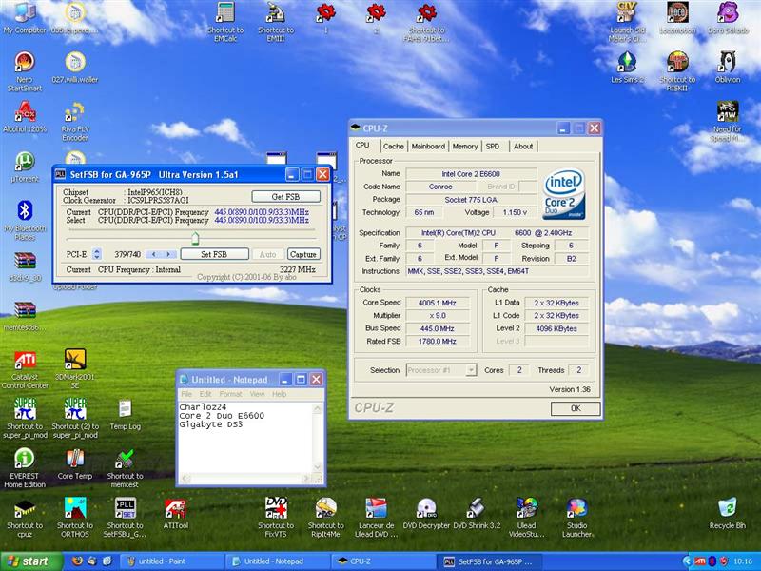Viewport: 761px width, 571px height.
Task: Open ATITool desktop icon
Action: 175,514
